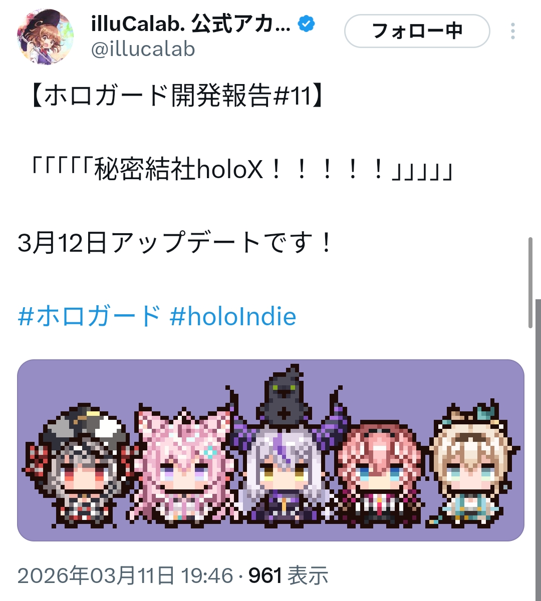The width and height of the screenshot is (541, 601).
Task: Open the illuCalab. 公式アカ display name
Action: 190,24
